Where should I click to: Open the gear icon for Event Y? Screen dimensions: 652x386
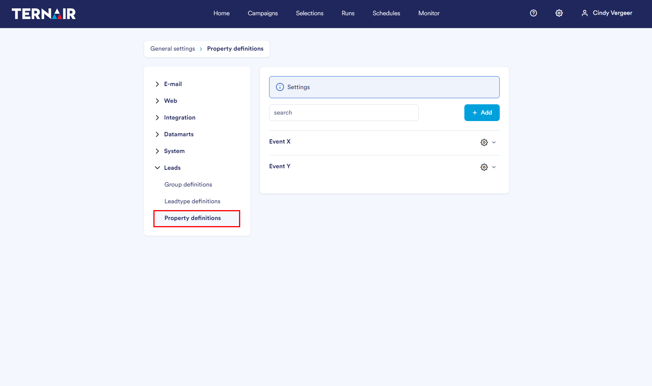pyautogui.click(x=484, y=167)
